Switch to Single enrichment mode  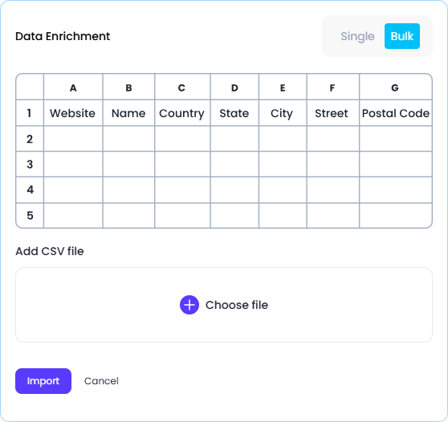pos(357,36)
